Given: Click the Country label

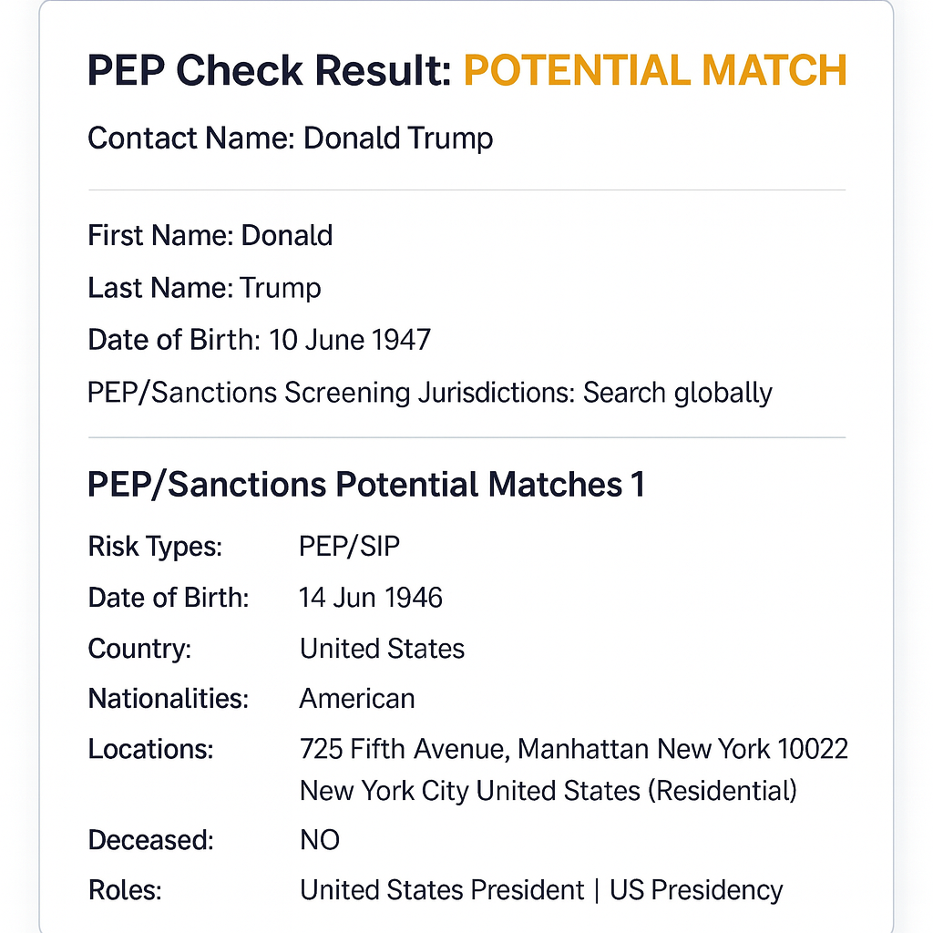Looking at the screenshot, I should (139, 649).
